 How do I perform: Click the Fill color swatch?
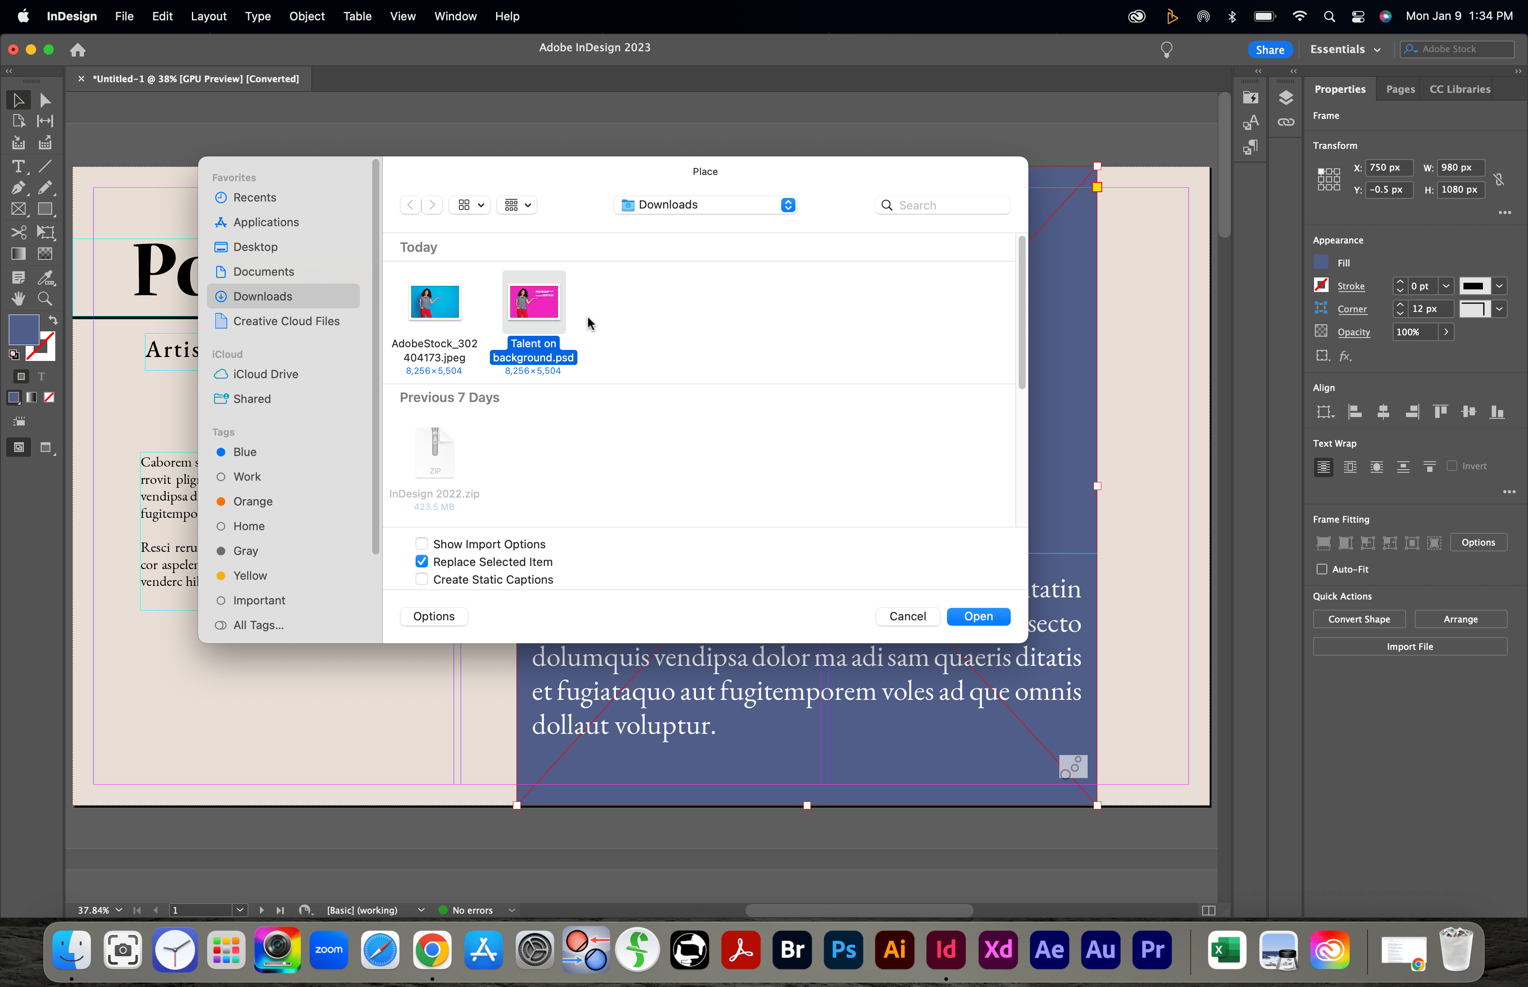point(1322,262)
